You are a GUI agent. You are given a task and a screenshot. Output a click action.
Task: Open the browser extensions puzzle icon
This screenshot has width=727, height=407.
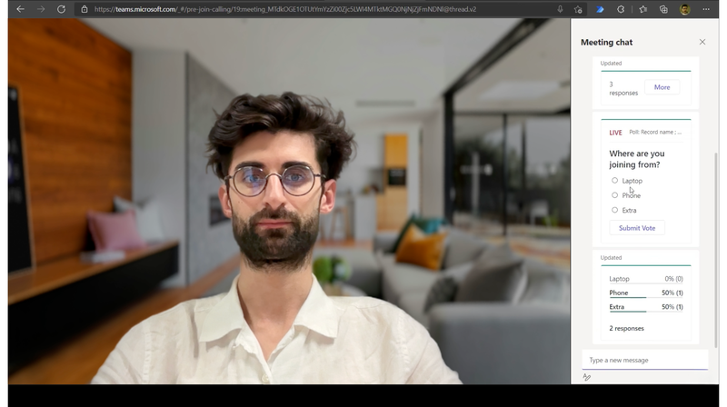click(x=621, y=9)
